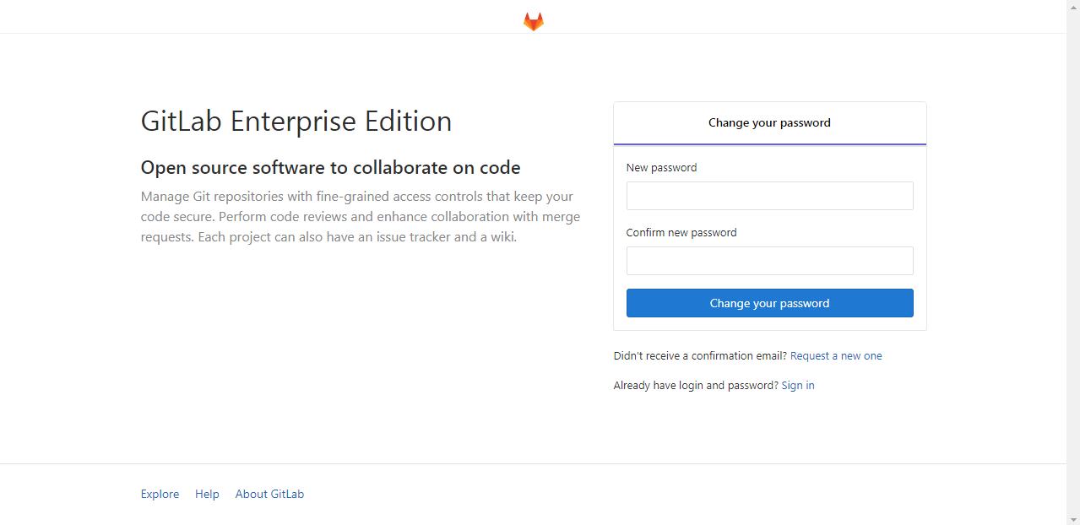Click the "Confirm new password" field label
Viewport: 1080px width, 525px height.
coord(681,233)
